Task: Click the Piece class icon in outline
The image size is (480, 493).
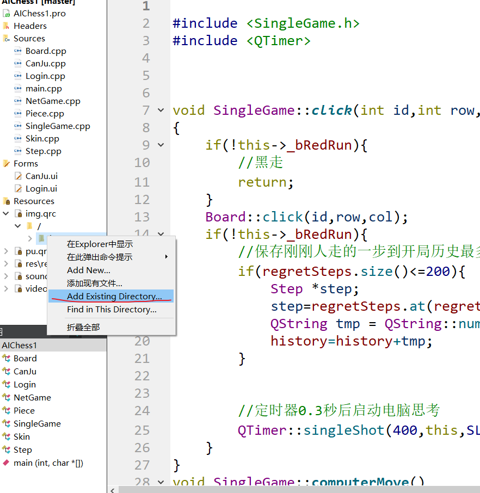Action: [7, 411]
